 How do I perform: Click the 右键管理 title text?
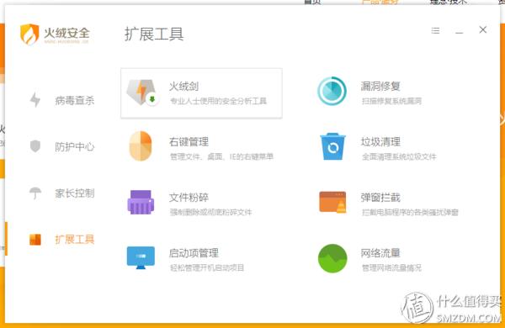(189, 141)
